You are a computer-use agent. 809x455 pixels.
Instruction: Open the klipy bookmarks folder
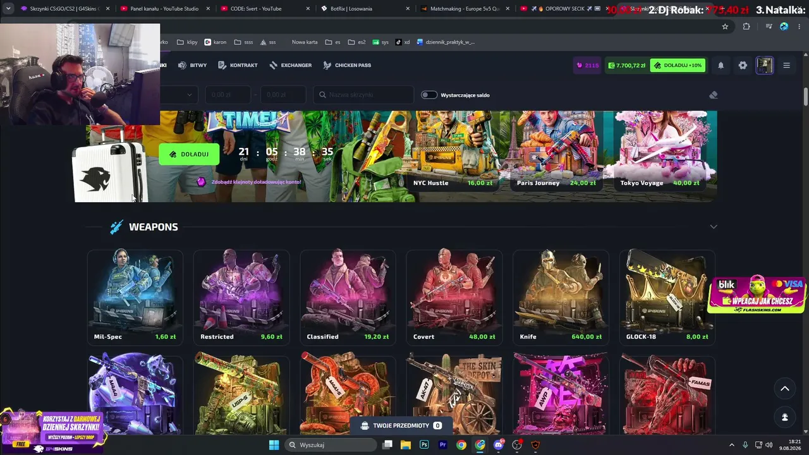click(187, 42)
